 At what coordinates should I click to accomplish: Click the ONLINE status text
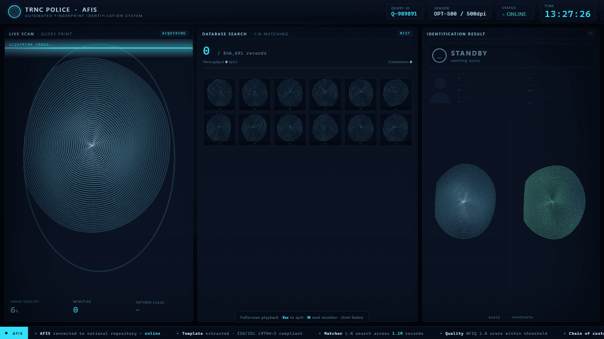pos(516,14)
